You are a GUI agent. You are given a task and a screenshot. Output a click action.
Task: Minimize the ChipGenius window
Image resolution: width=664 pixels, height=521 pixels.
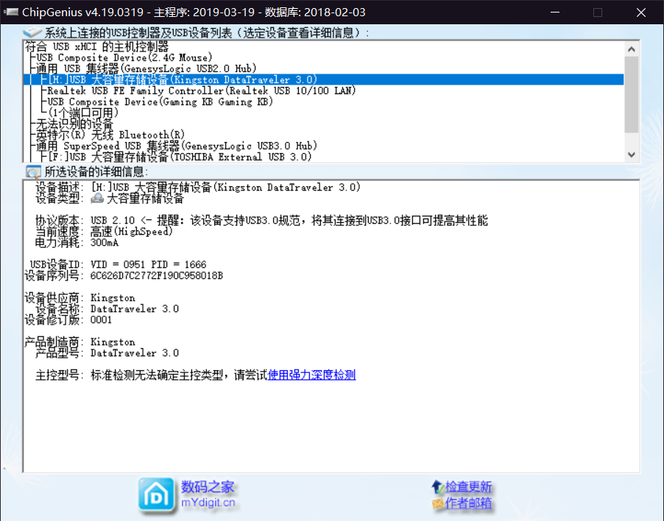[555, 13]
